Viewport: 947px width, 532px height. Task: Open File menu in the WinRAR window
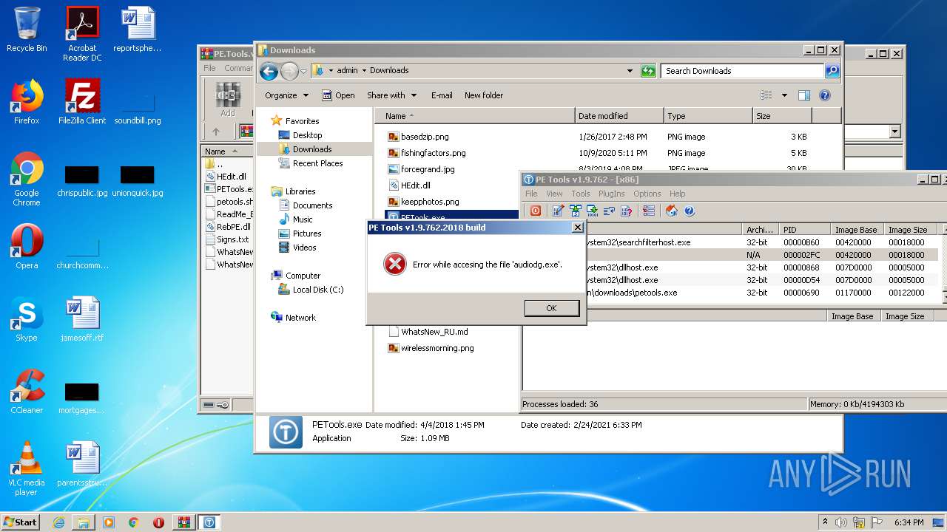(210, 68)
